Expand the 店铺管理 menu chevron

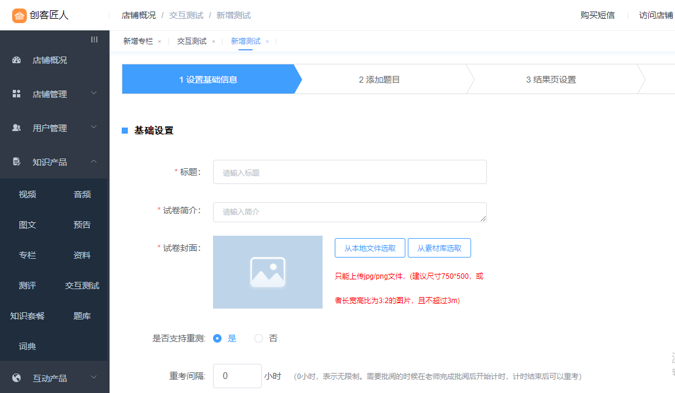coord(94,94)
